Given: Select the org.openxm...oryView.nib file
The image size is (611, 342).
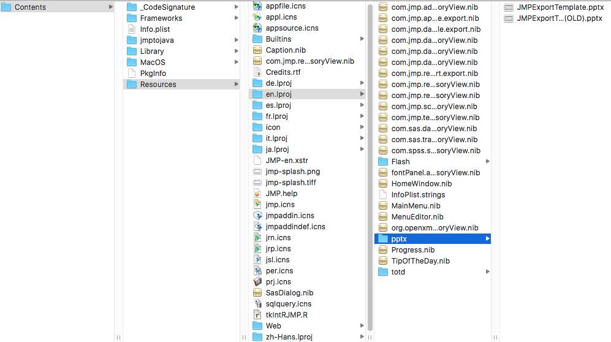Looking at the screenshot, I should [433, 228].
